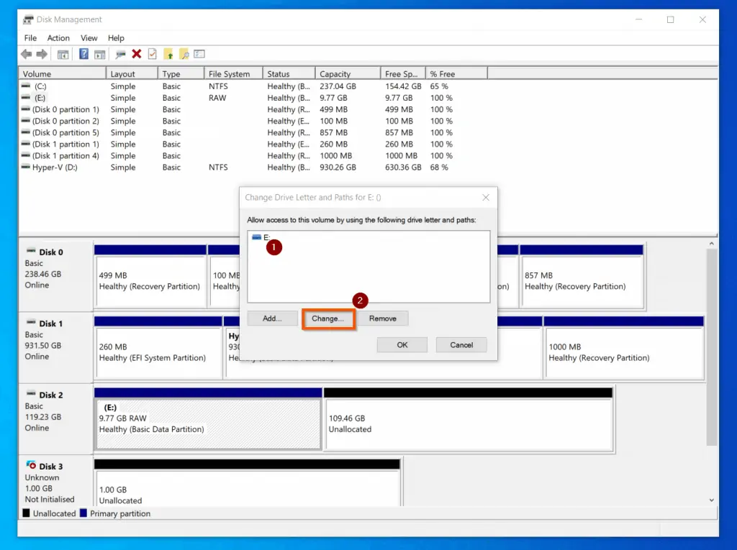Click the Disk 0 drive icon
This screenshot has height=550, width=737.
(x=31, y=251)
